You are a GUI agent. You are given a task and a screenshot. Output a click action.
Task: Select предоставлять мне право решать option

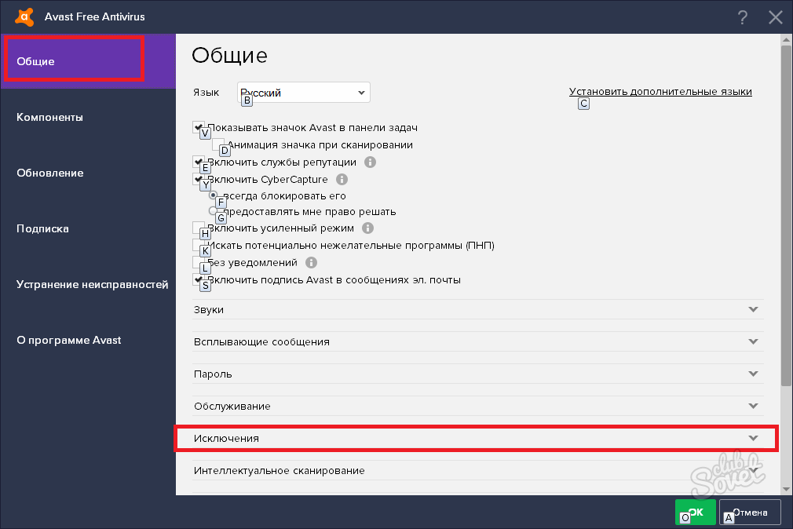[213, 211]
